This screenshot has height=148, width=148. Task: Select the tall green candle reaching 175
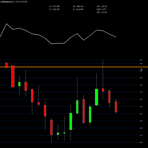[96, 97]
